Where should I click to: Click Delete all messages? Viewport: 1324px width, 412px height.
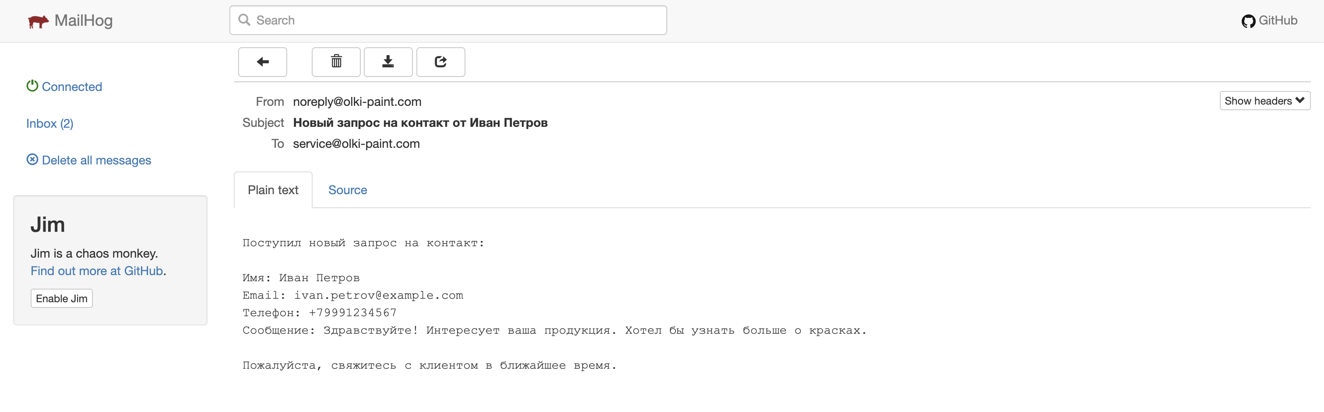point(96,160)
